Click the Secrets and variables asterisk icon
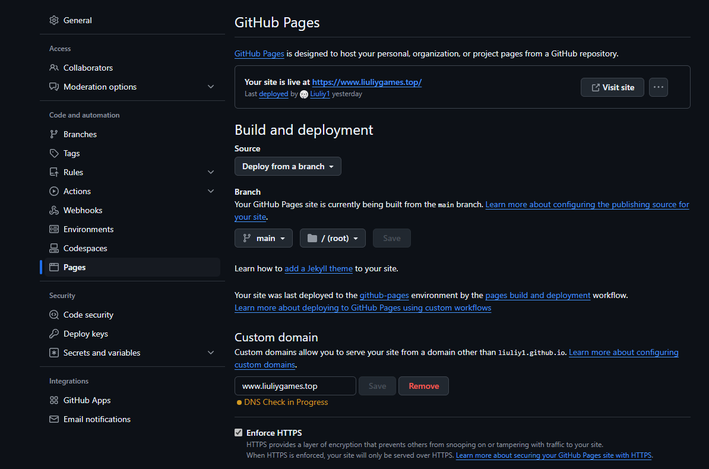This screenshot has width=709, height=469. 54,353
